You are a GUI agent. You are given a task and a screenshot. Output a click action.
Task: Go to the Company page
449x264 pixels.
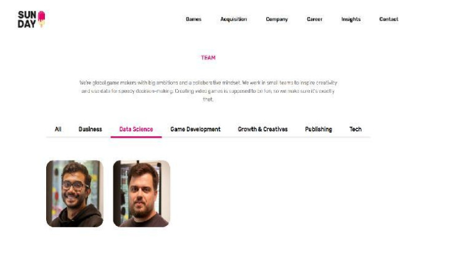(277, 19)
